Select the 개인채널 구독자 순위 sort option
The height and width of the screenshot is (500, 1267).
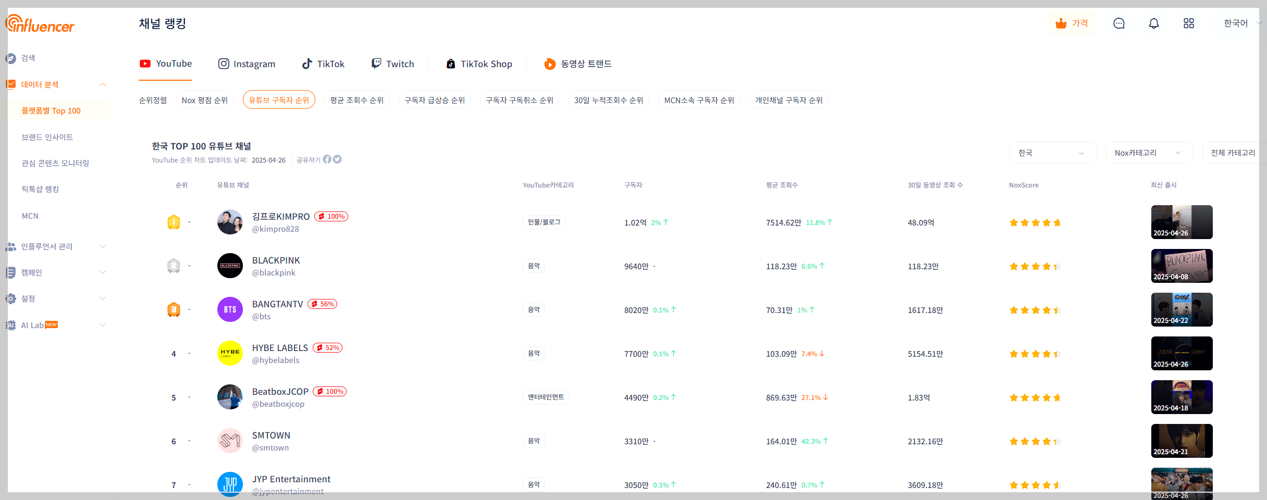[789, 100]
